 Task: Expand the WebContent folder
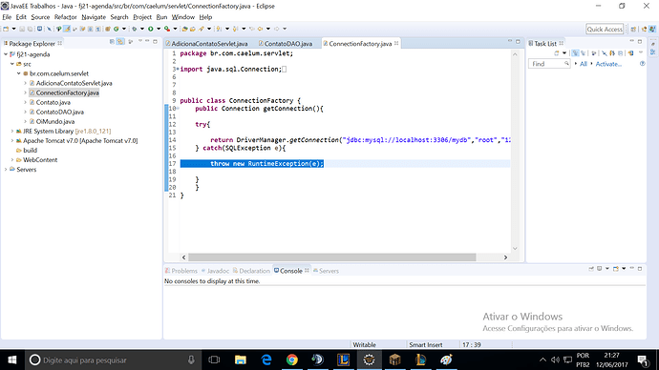[12, 160]
